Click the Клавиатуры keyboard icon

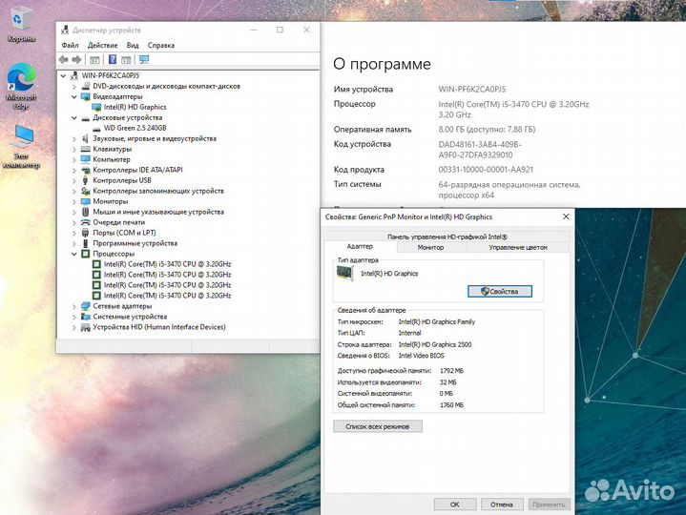click(85, 149)
